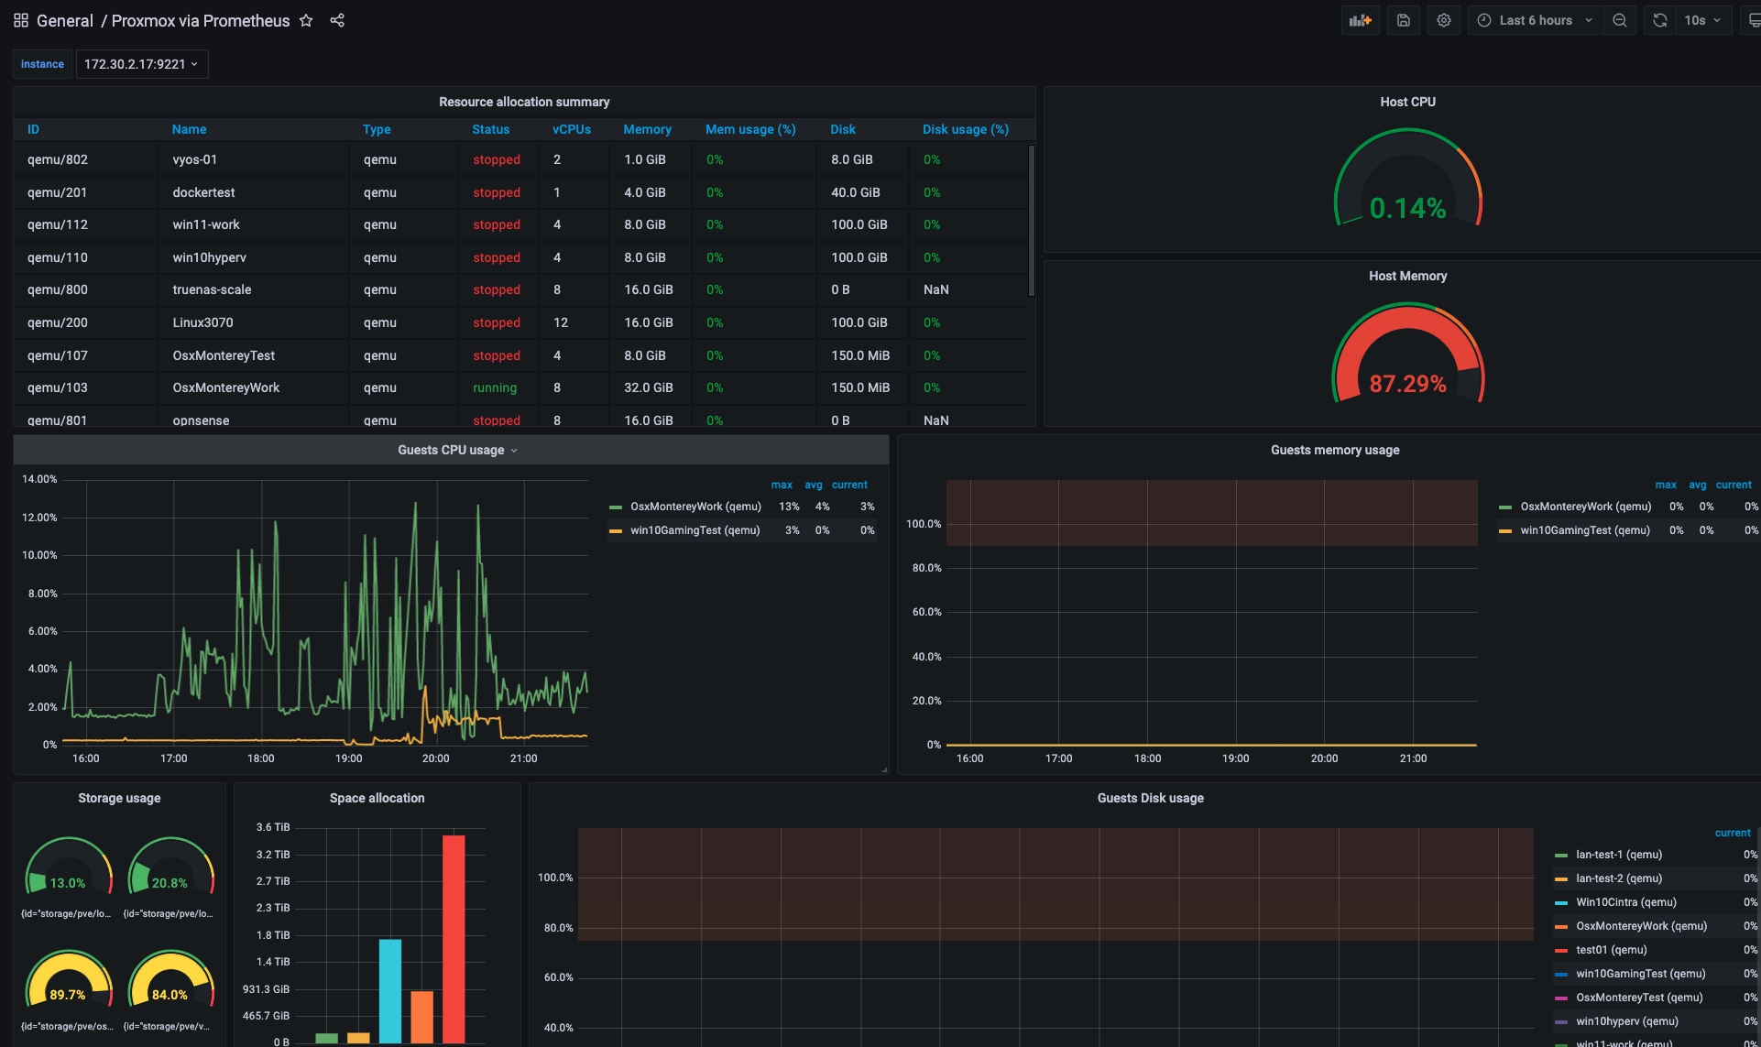Screen dimensions: 1761x1047
Task: Sort table by vCPUs column
Action: click(572, 129)
